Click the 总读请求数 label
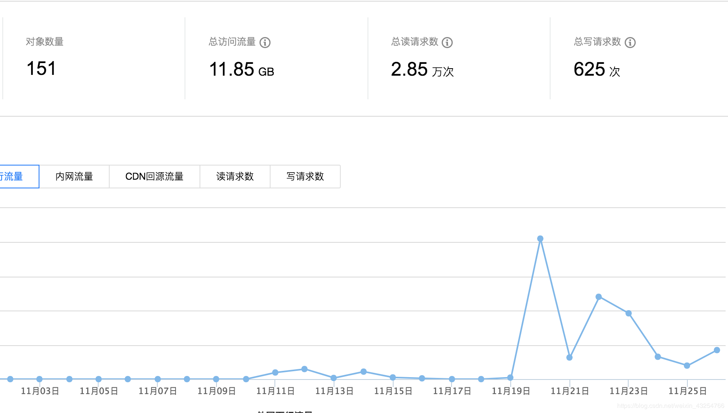Image resolution: width=728 pixels, height=413 pixels. (414, 42)
